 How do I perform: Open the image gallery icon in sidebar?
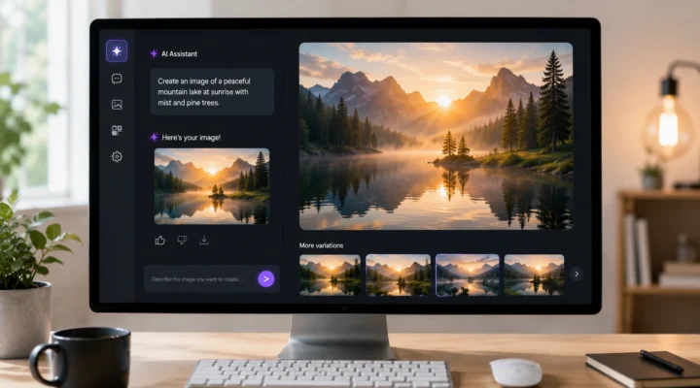click(117, 105)
